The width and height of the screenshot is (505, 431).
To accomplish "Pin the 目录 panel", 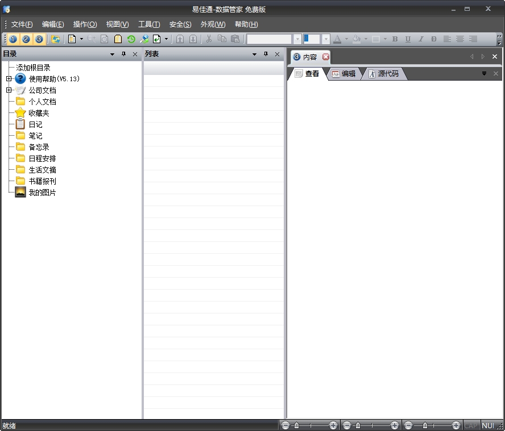I will [x=123, y=55].
